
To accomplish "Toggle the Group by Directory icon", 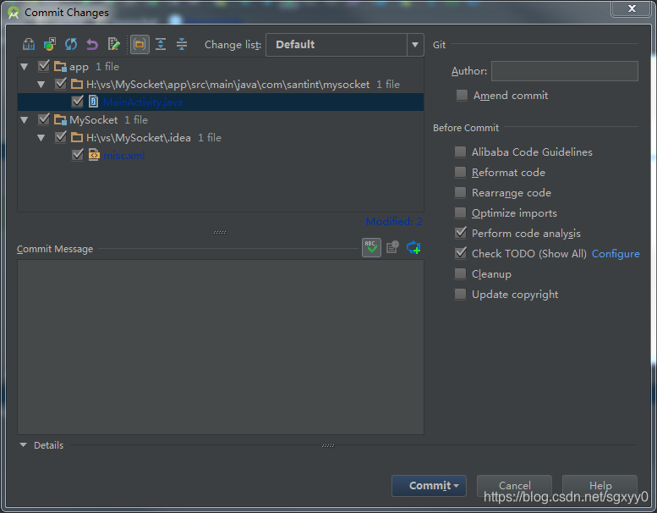I will click(140, 44).
